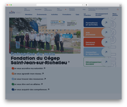Click the Fondation Cégep logo banner
This screenshot has width=127, height=107.
(x=64, y=23)
